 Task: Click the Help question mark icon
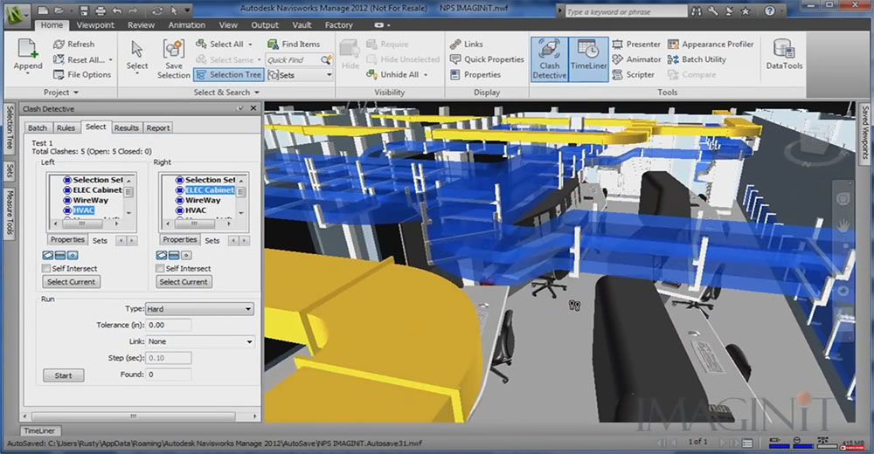(770, 11)
